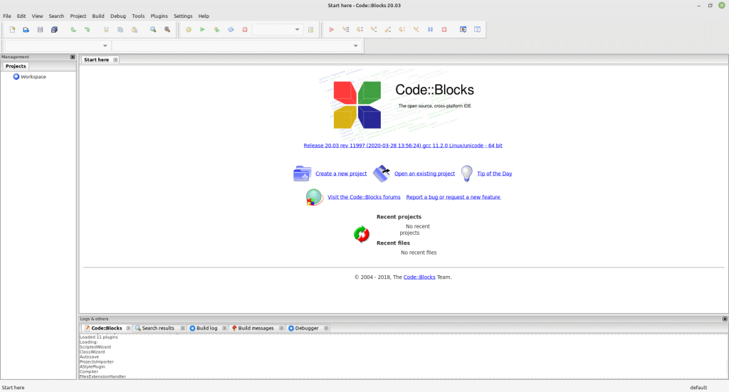Open the Search menu
Screen dimensions: 729x392
click(x=56, y=16)
